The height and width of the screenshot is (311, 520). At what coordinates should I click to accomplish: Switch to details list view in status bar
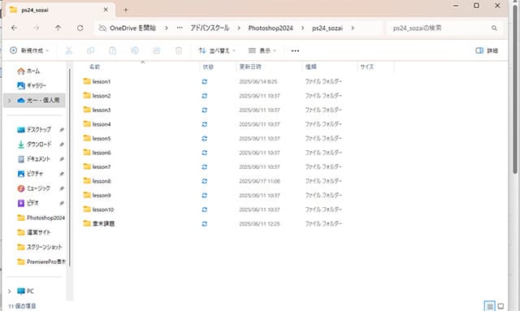click(489, 306)
